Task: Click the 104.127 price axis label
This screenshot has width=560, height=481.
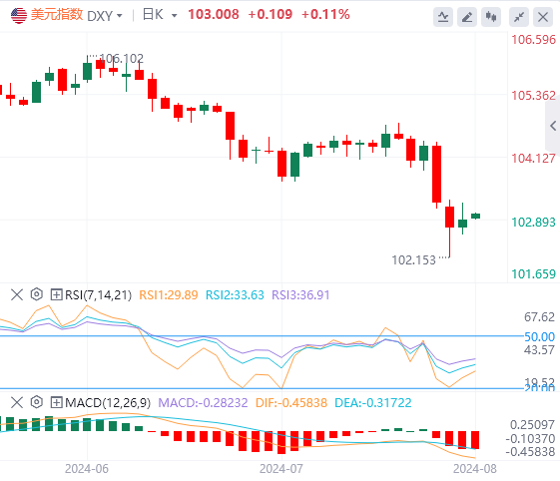Action: 534,159
